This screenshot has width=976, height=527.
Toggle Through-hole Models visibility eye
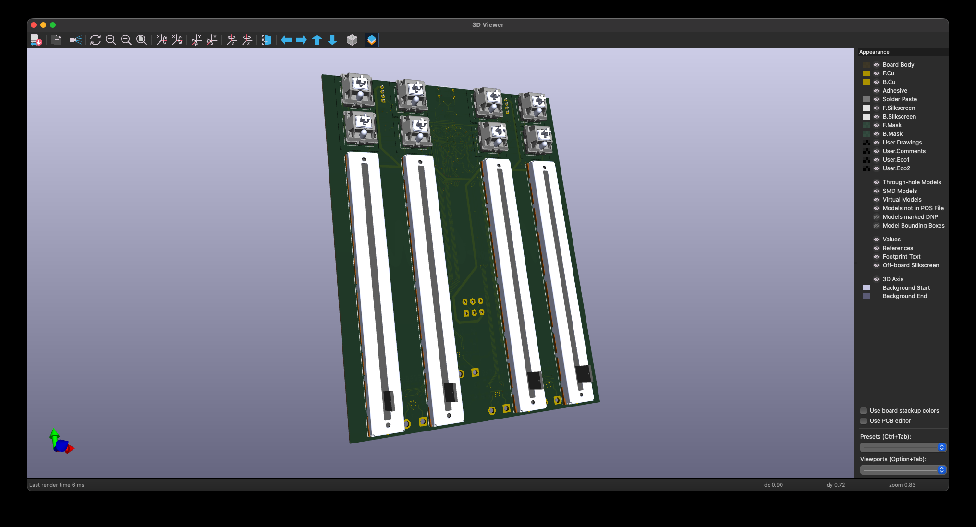[x=877, y=182]
